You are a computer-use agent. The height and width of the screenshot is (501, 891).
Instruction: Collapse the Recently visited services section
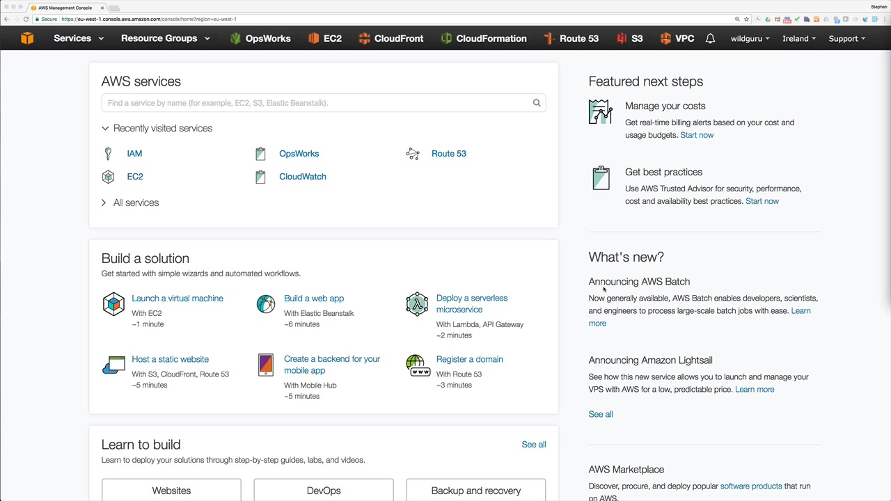[x=105, y=128]
